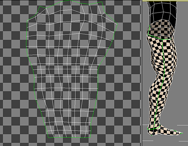Click the vertical divider between UV editor and viewport

tap(142, 73)
